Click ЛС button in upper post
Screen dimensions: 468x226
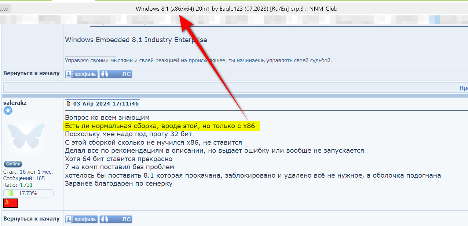[116, 74]
